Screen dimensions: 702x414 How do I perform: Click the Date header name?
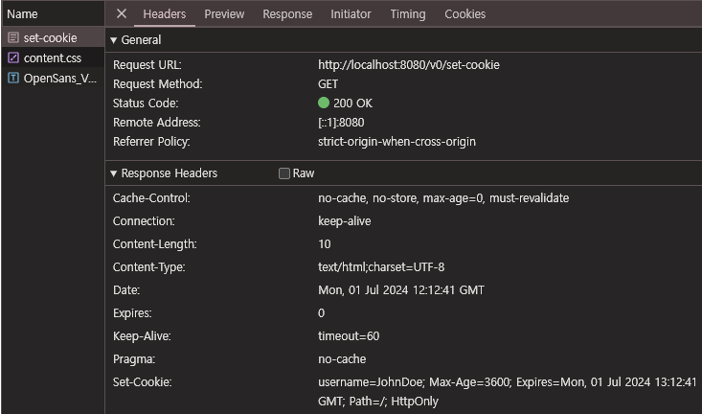(126, 290)
